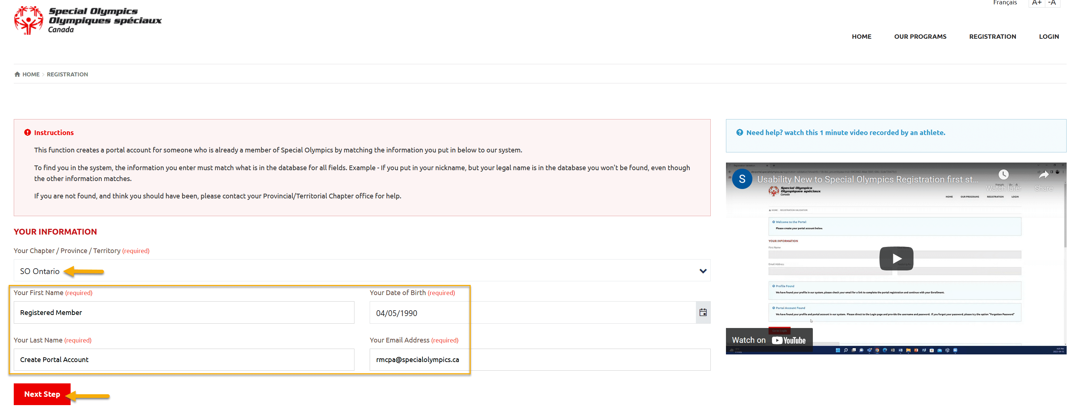Click the Your Email Address field
Image resolution: width=1071 pixels, height=408 pixels.
click(539, 359)
